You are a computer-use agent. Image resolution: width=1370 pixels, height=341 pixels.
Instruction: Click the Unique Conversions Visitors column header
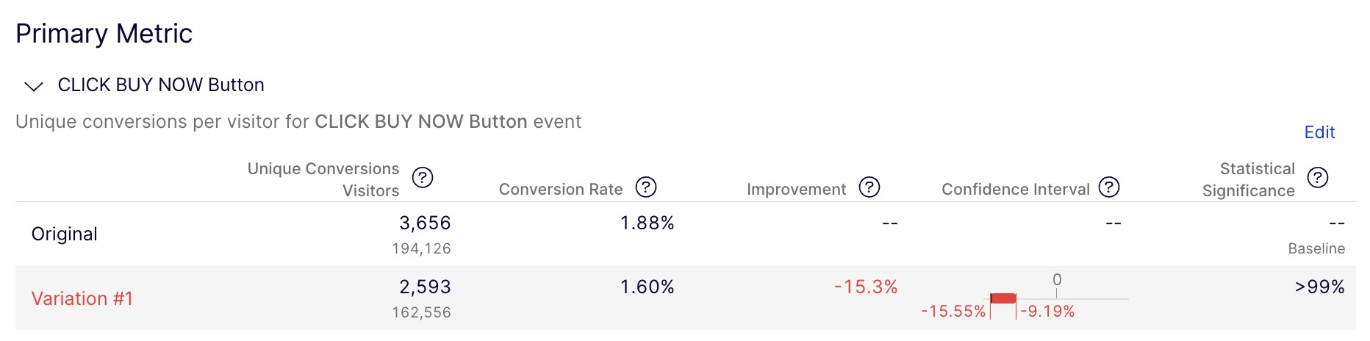coord(323,180)
